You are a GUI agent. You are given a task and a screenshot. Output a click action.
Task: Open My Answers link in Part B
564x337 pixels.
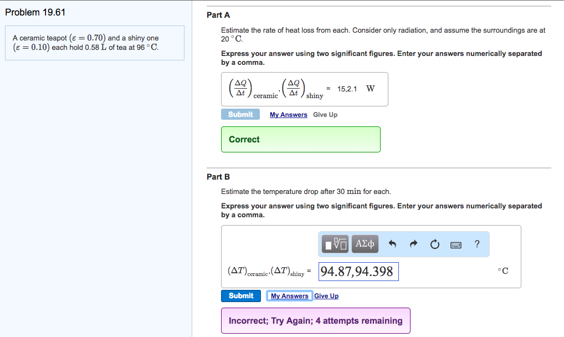click(x=290, y=295)
